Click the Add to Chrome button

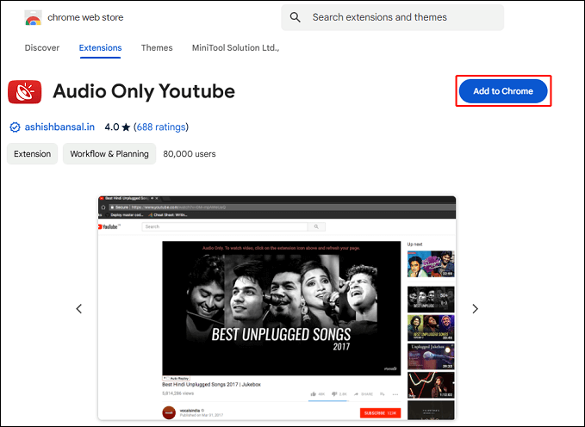coord(503,91)
